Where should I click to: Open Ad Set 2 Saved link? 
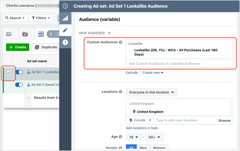tap(45, 85)
